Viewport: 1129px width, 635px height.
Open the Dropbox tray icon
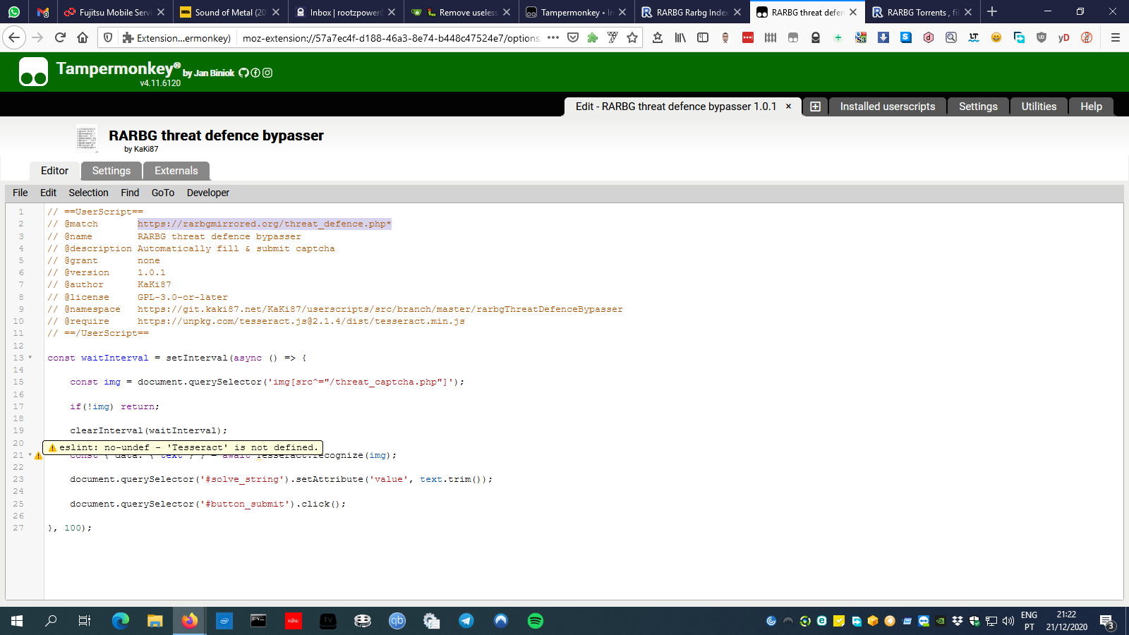click(958, 621)
